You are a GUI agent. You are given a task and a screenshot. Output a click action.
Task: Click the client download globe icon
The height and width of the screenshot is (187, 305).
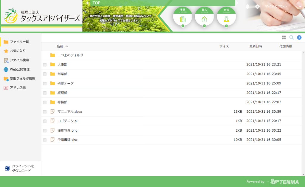pos(7,168)
